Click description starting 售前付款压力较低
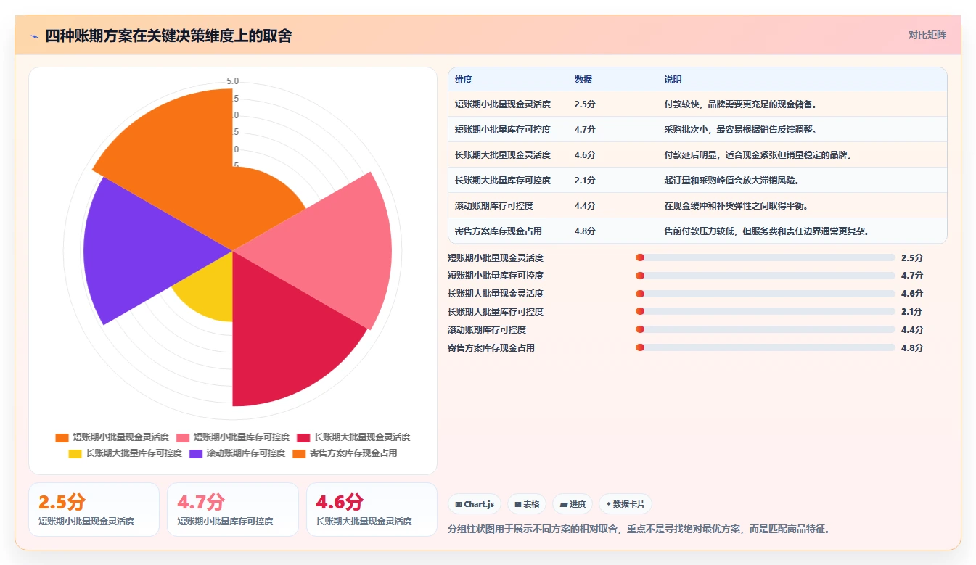 pos(767,231)
